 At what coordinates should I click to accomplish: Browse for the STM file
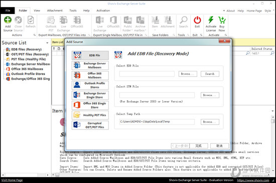[210, 95]
